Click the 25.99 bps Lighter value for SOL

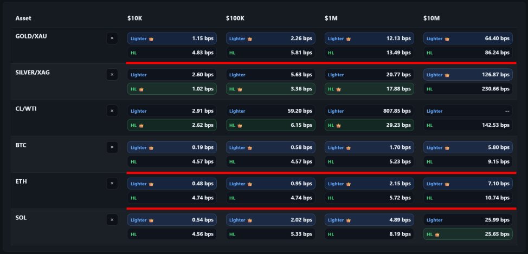click(497, 220)
